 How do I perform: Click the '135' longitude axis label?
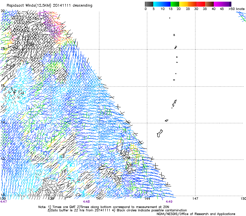[3, 199]
